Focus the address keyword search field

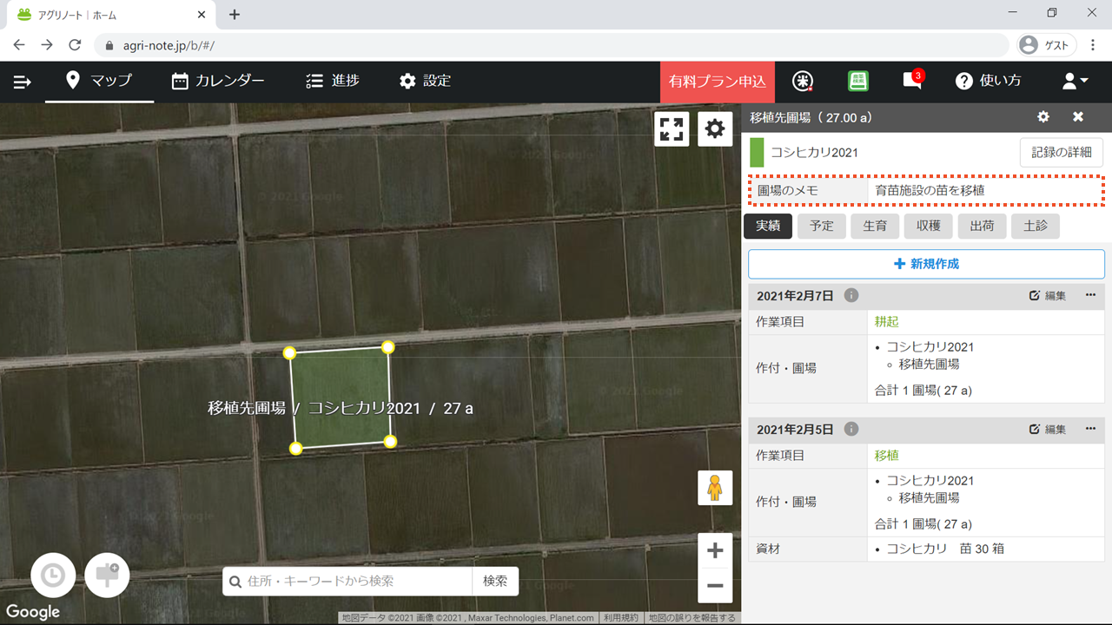347,581
